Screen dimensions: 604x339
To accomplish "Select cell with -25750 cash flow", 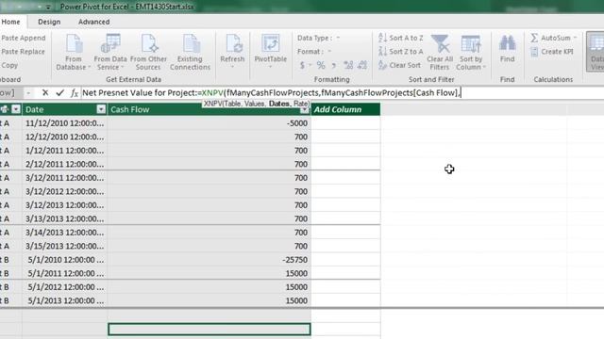I will (210, 260).
